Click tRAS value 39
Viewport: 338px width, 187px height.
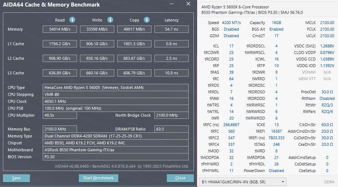[x=231, y=72]
